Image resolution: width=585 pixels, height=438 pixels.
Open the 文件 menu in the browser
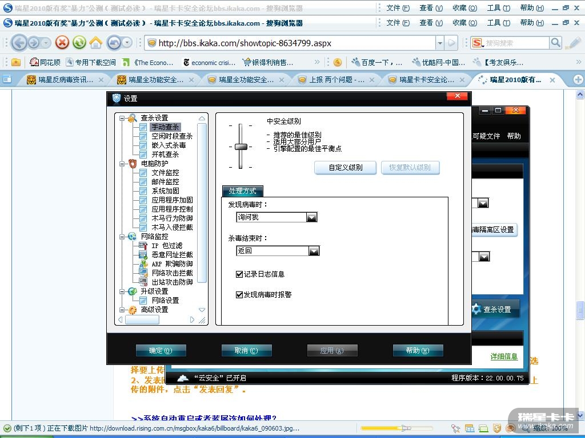[398, 23]
